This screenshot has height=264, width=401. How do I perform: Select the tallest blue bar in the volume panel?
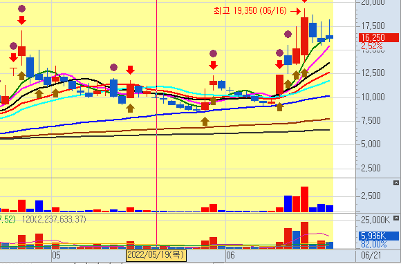[x=288, y=204]
